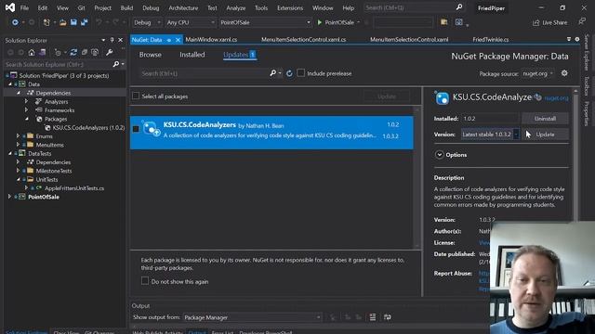
Task: Open Server Explorer side tab
Action: (x=587, y=53)
